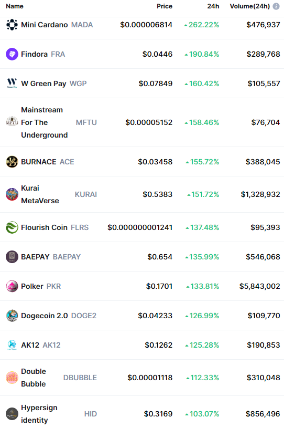Open the W Green Pay logo icon
This screenshot has width=284, height=428.
point(12,83)
